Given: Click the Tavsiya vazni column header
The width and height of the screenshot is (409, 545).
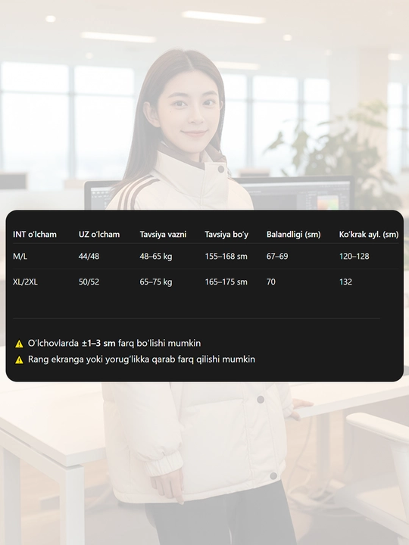Looking at the screenshot, I should pyautogui.click(x=163, y=234).
